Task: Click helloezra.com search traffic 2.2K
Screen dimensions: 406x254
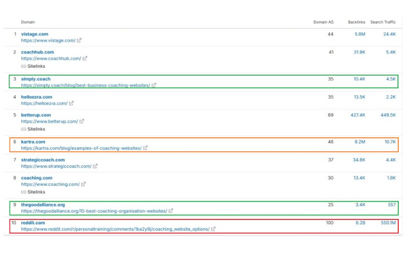Action: coord(391,97)
